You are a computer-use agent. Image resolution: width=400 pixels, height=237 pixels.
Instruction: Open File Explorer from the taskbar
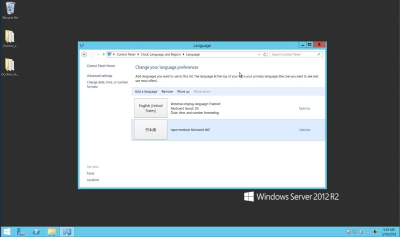click(51, 232)
